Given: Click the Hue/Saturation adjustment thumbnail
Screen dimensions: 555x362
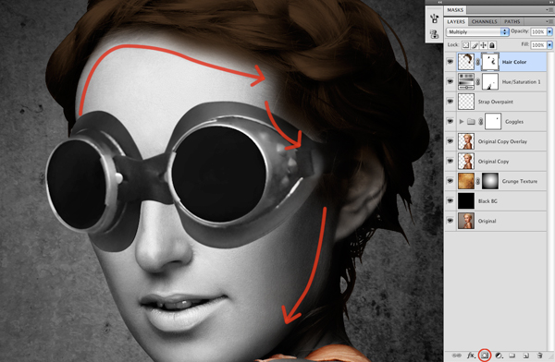Looking at the screenshot, I should (466, 81).
